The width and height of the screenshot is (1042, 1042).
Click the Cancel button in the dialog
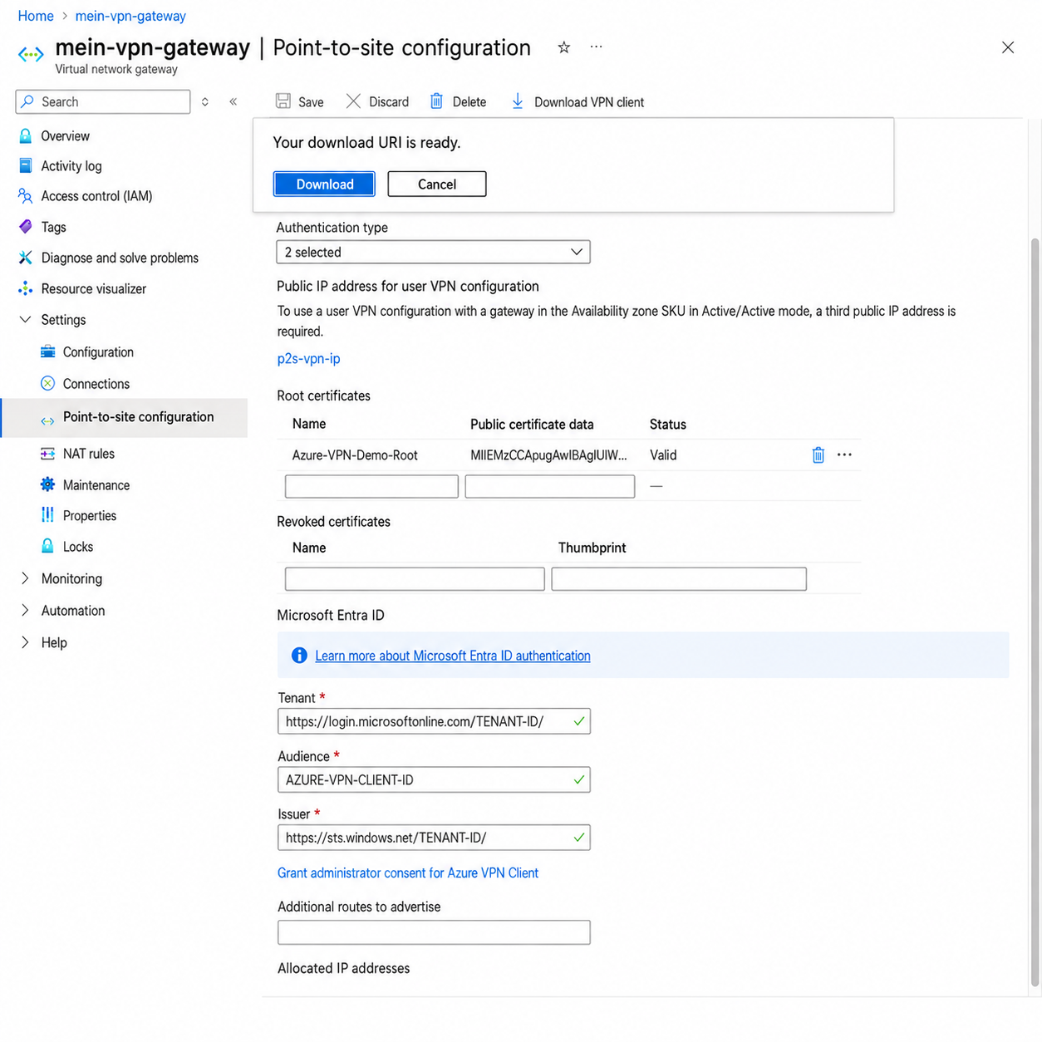pos(437,184)
